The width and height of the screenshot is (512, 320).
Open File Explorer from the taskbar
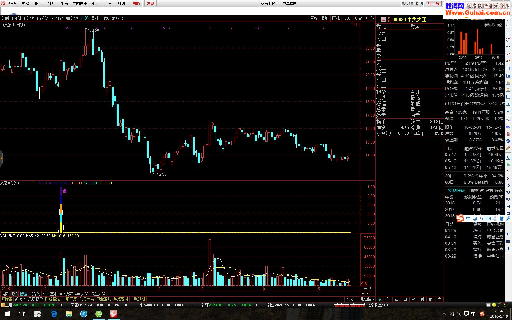(69, 314)
